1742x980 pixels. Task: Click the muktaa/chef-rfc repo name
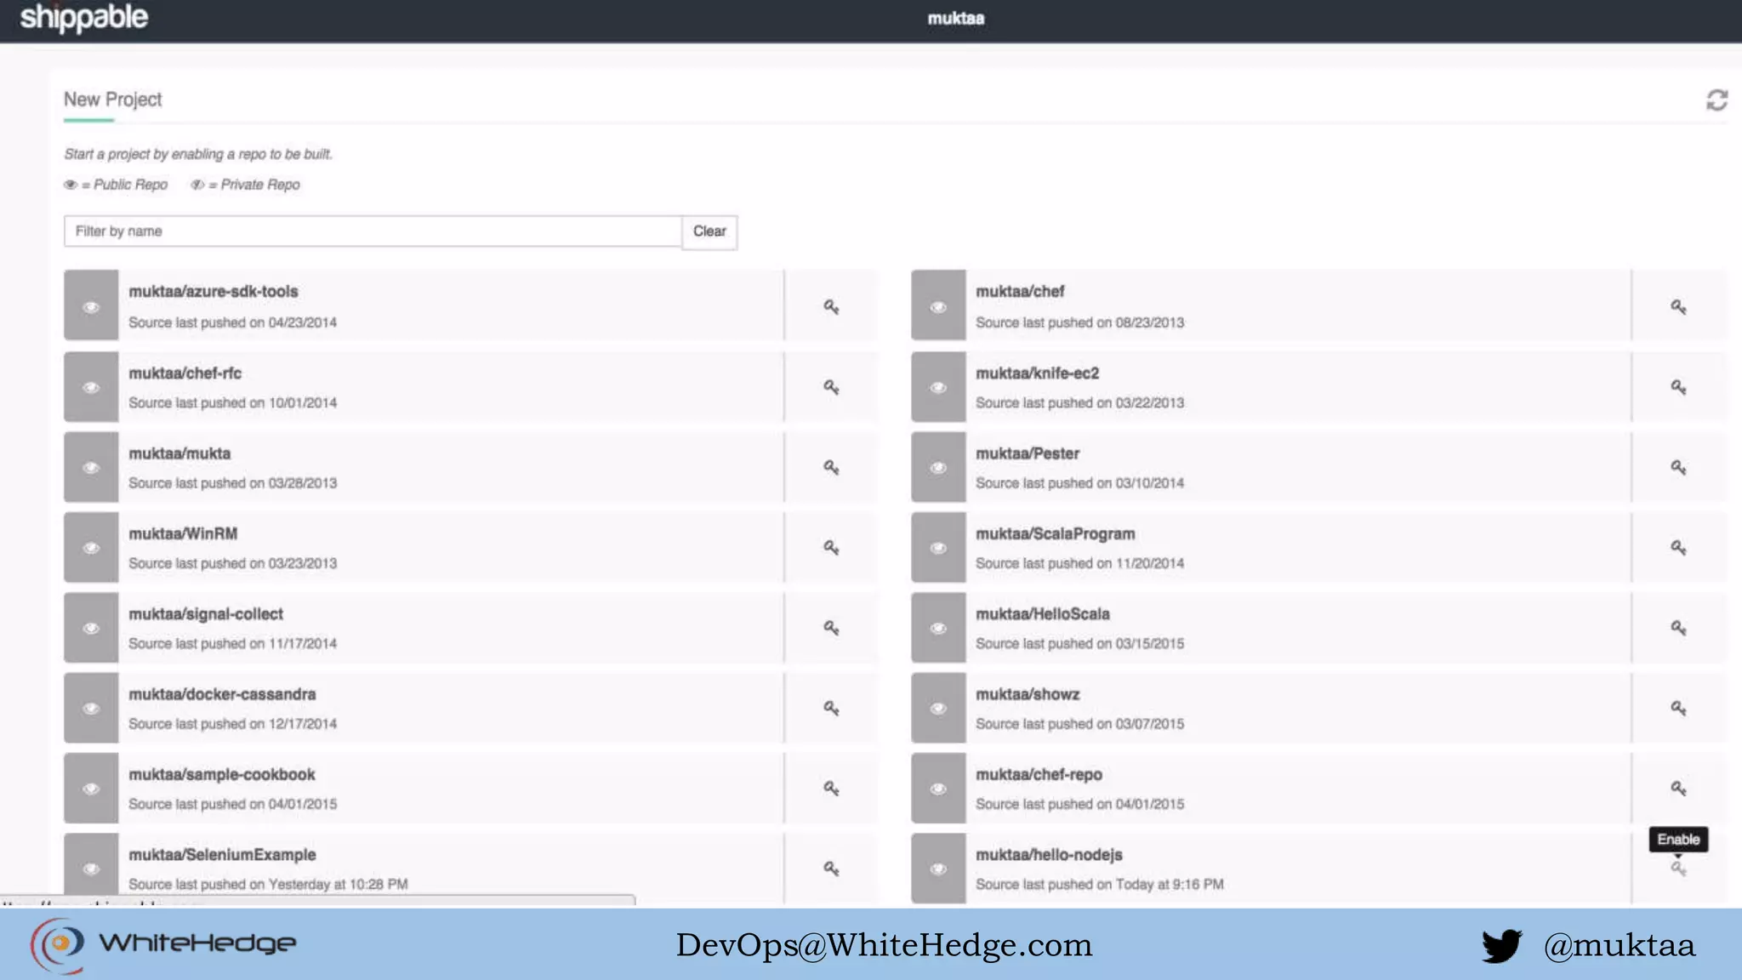pyautogui.click(x=185, y=373)
